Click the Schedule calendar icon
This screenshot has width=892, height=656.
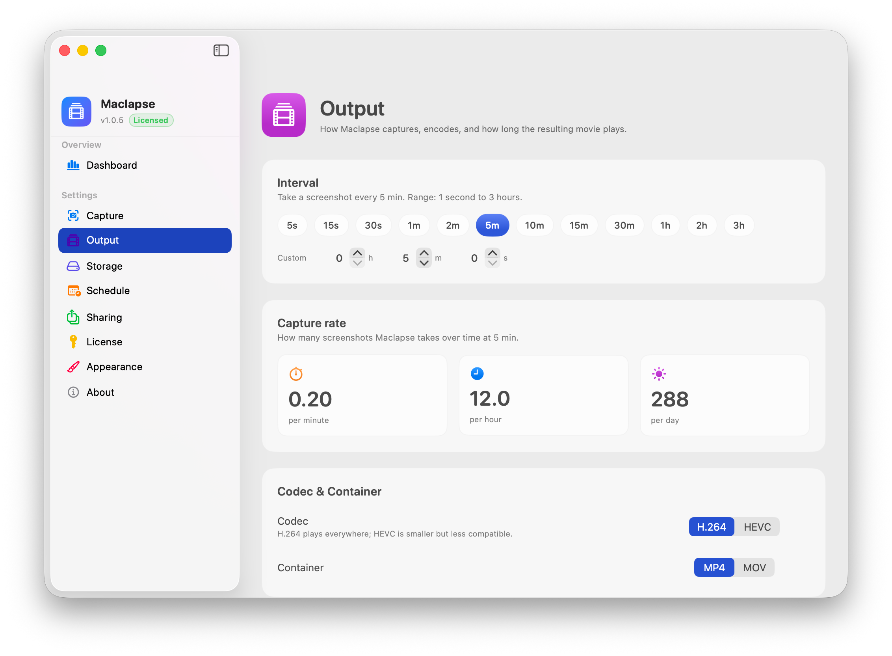[x=74, y=291]
